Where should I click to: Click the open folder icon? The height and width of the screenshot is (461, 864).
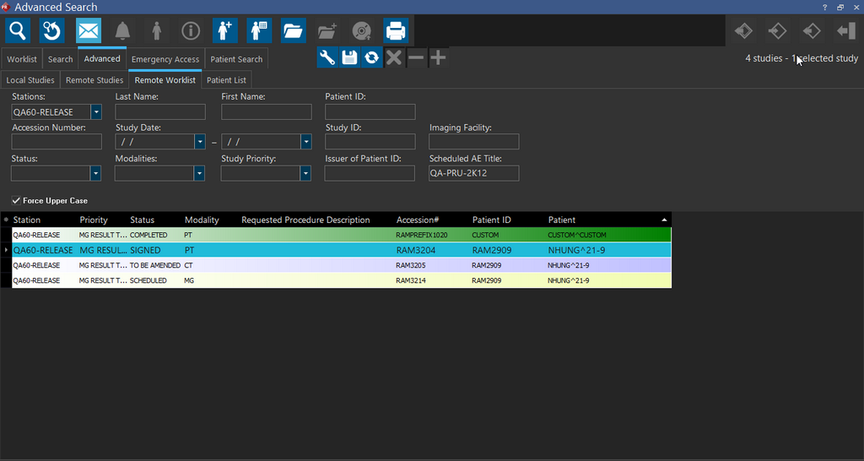(293, 31)
